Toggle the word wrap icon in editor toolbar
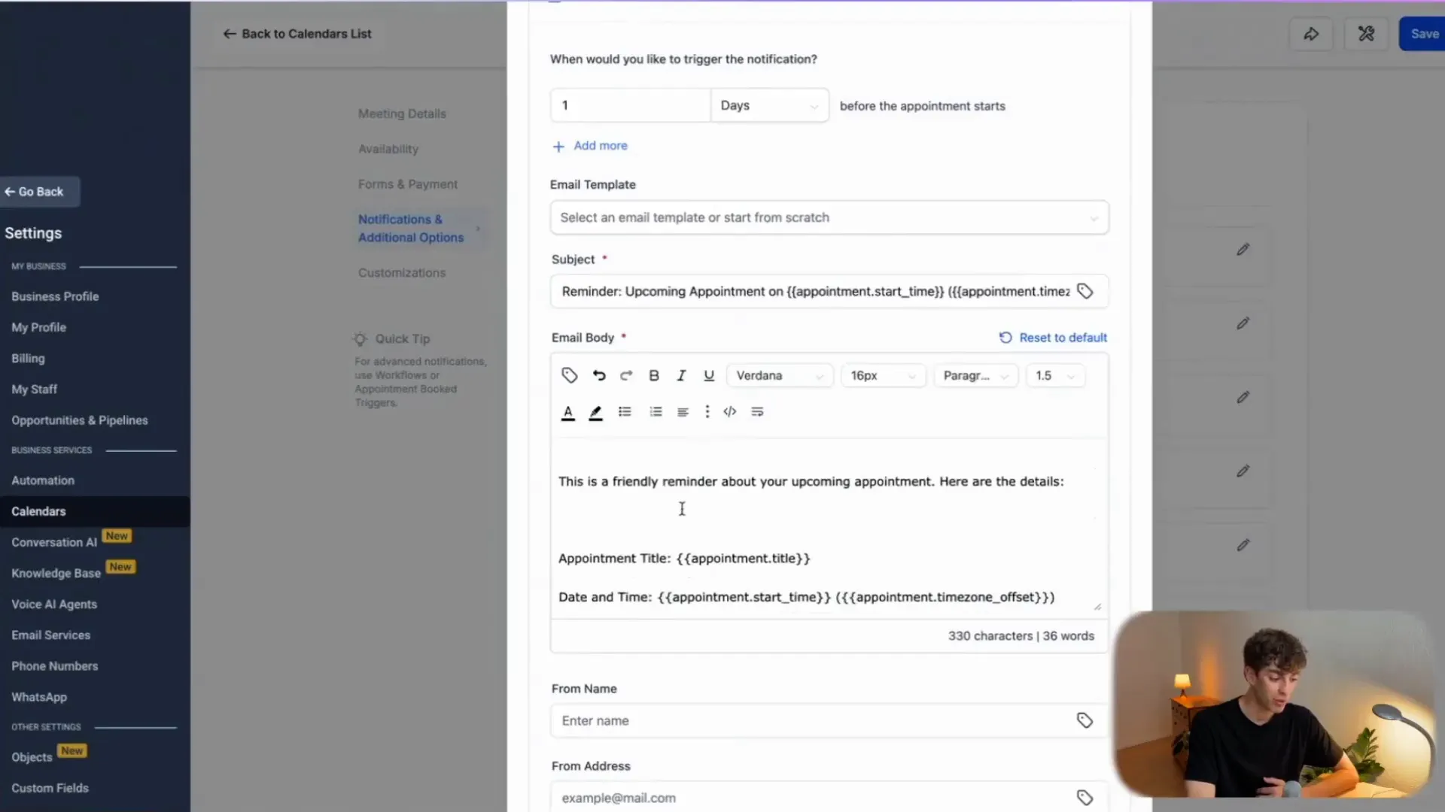The width and height of the screenshot is (1445, 812). 757,411
